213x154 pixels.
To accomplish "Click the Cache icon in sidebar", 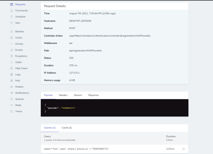I will pos(12,38).
